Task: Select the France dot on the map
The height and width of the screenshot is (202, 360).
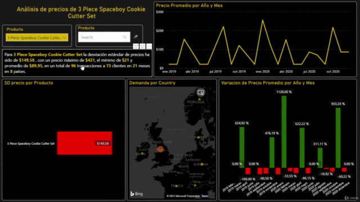Action: click(176, 186)
